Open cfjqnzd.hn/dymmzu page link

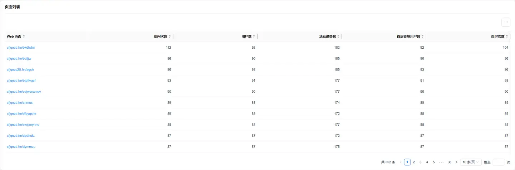(21, 147)
